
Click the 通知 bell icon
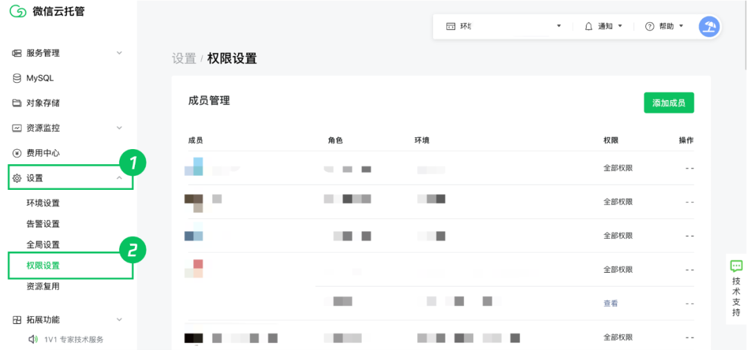589,26
